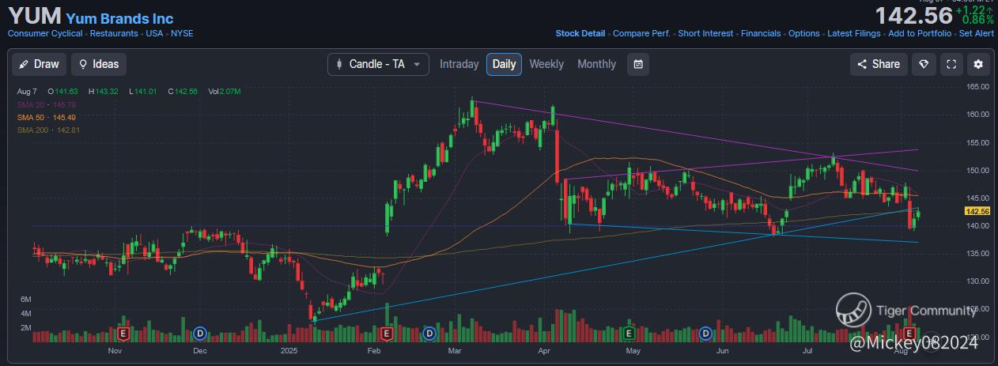Viewport: 998px width, 366px height.
Task: Open chart settings gear
Action: pos(978,64)
